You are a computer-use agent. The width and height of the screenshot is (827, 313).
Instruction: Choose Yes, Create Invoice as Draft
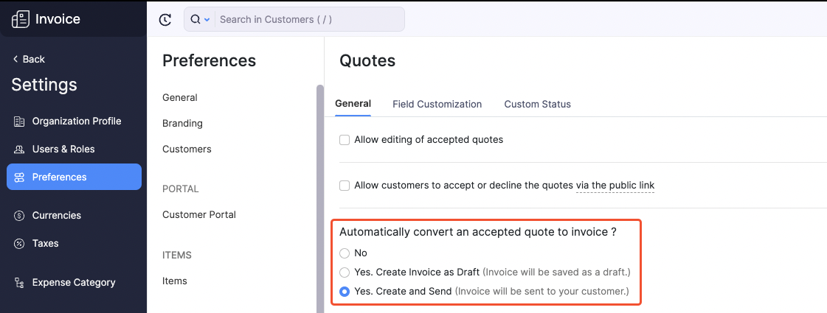(345, 272)
